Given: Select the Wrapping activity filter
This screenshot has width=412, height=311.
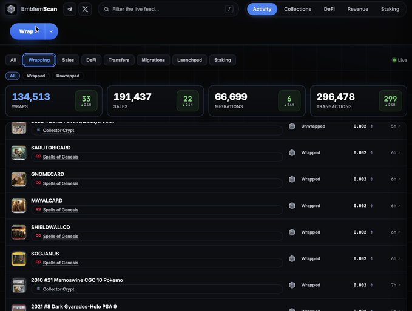Looking at the screenshot, I should [x=39, y=60].
